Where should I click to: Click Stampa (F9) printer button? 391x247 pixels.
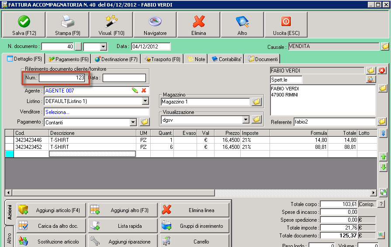coord(68,25)
